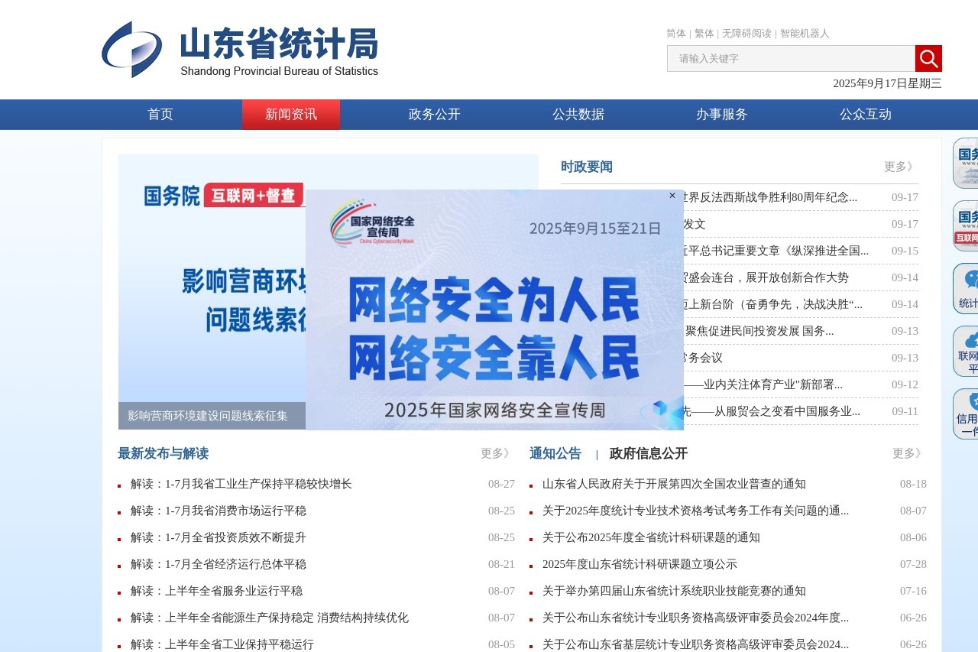Image resolution: width=978 pixels, height=652 pixels.
Task: Switch site language to 简体
Action: point(675,34)
